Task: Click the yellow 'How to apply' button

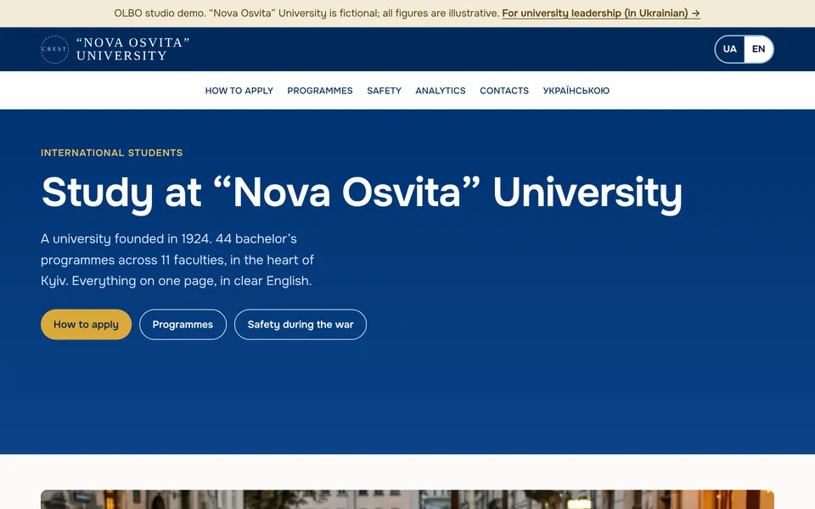Action: click(87, 325)
